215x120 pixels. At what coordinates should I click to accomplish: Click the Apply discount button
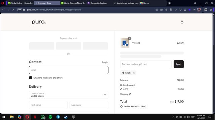coord(178,64)
